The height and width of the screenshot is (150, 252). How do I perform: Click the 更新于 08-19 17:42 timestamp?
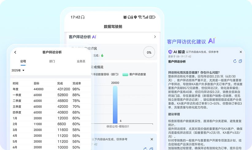pyautogui.click(x=180, y=57)
